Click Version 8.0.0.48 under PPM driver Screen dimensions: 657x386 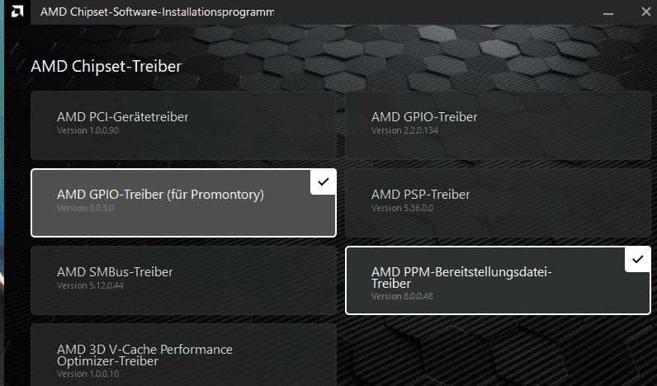click(402, 296)
